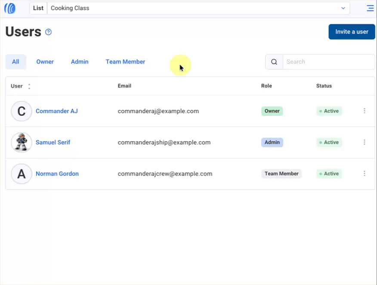
Task: Open Norman Gordon's user profile link
Action: [57, 174]
